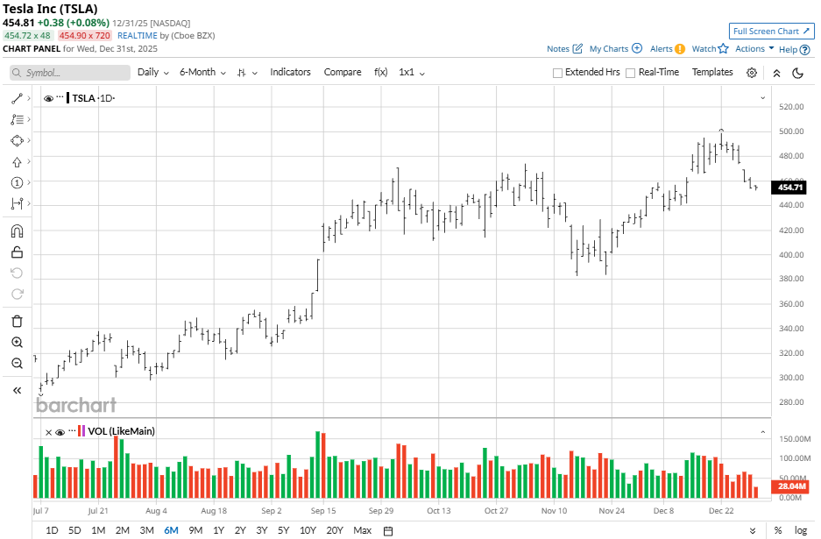Open chart settings gear icon

[752, 73]
